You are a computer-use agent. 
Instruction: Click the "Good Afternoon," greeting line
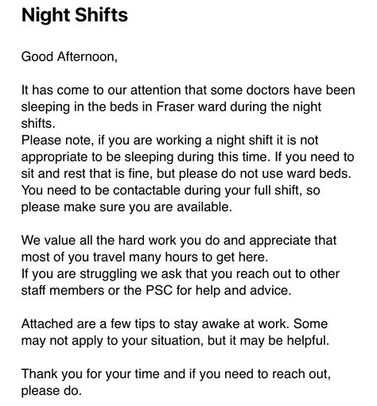(x=69, y=57)
